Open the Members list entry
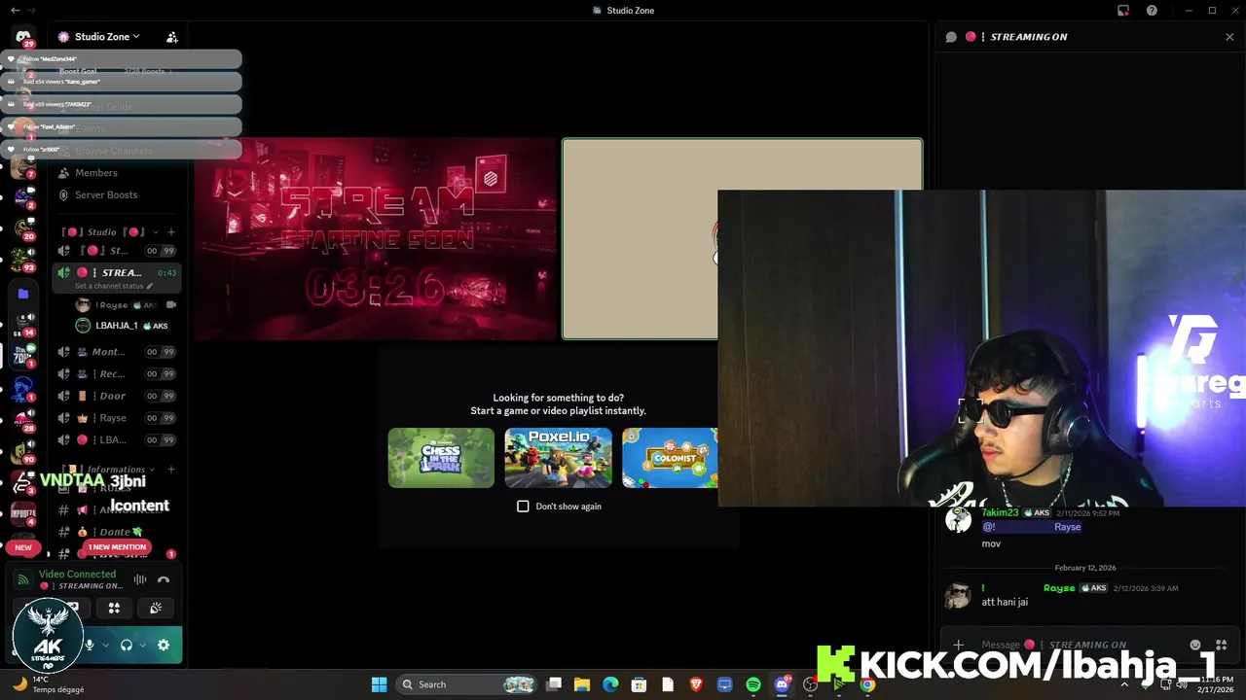Screen dimensions: 1246x700 (117, 173)
